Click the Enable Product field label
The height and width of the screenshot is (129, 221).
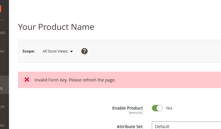coord(127,108)
